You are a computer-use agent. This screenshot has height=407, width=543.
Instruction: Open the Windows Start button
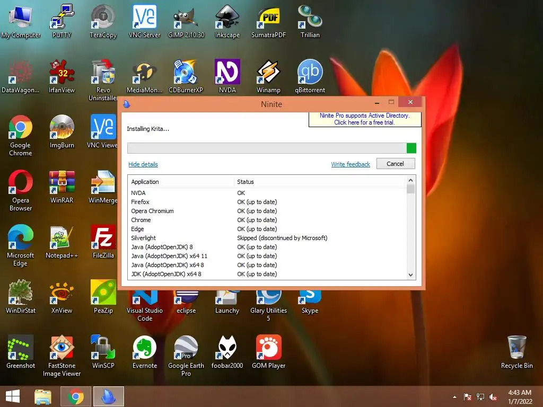coord(13,396)
